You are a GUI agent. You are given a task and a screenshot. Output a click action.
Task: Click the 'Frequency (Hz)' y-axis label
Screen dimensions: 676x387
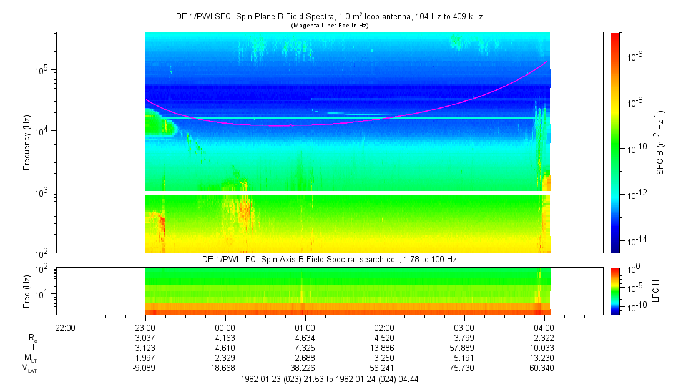point(27,143)
